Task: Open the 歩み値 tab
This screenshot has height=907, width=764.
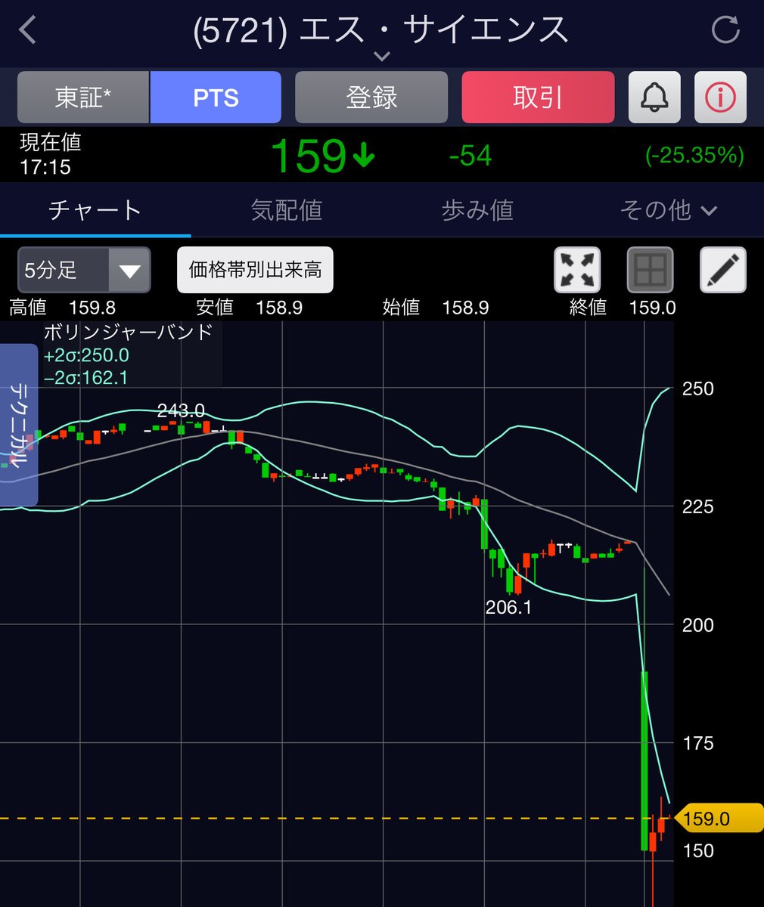Action: pos(477,212)
